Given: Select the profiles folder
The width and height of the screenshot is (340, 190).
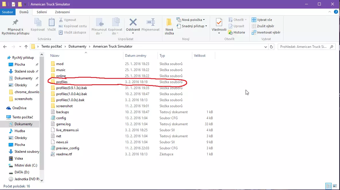Looking at the screenshot, I should tap(62, 82).
